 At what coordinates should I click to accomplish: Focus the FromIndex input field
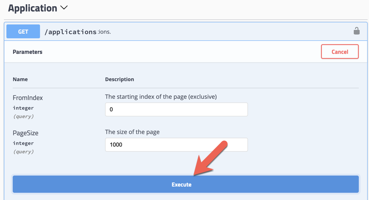176,110
